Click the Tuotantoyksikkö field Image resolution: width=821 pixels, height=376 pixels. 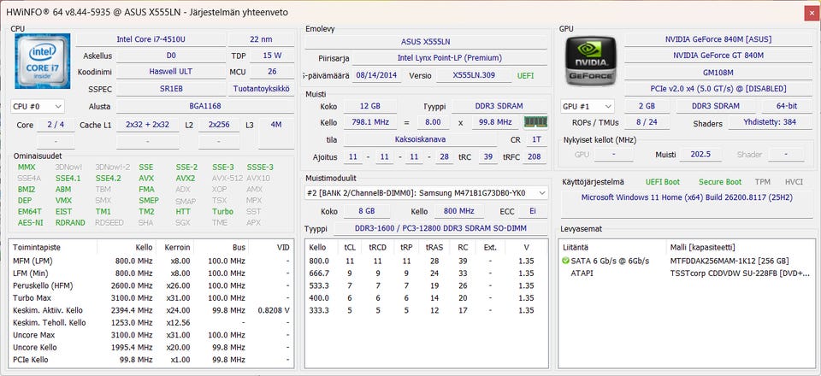261,89
